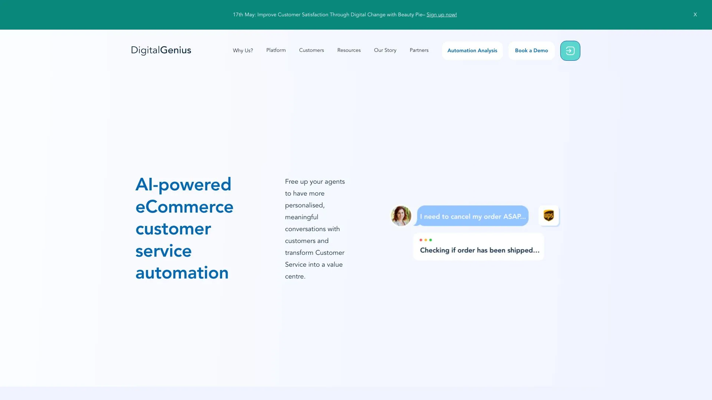Click the Book a Demo button
The height and width of the screenshot is (400, 712).
(x=531, y=50)
